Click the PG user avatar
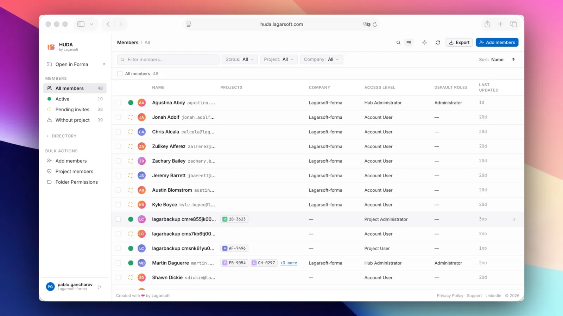 (x=50, y=287)
